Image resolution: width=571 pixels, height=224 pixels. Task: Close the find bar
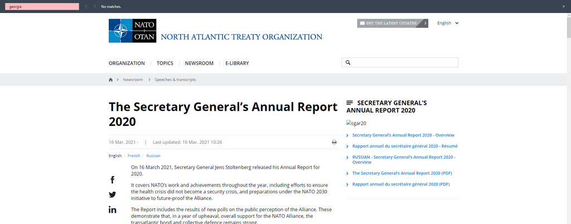pos(564,7)
